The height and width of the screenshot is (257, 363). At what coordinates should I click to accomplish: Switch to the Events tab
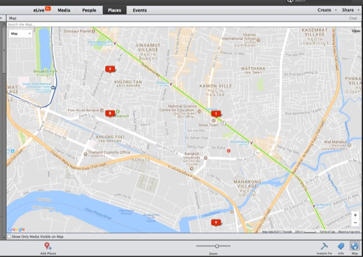tap(140, 10)
